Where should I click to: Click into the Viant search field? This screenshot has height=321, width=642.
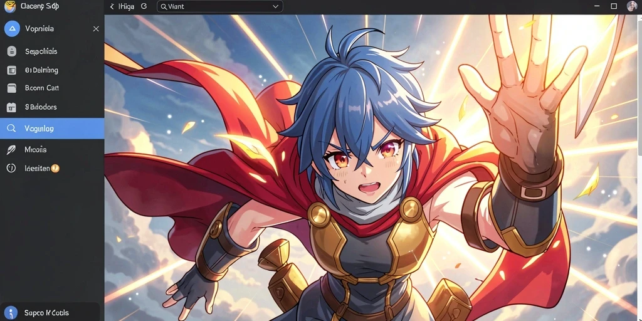220,6
